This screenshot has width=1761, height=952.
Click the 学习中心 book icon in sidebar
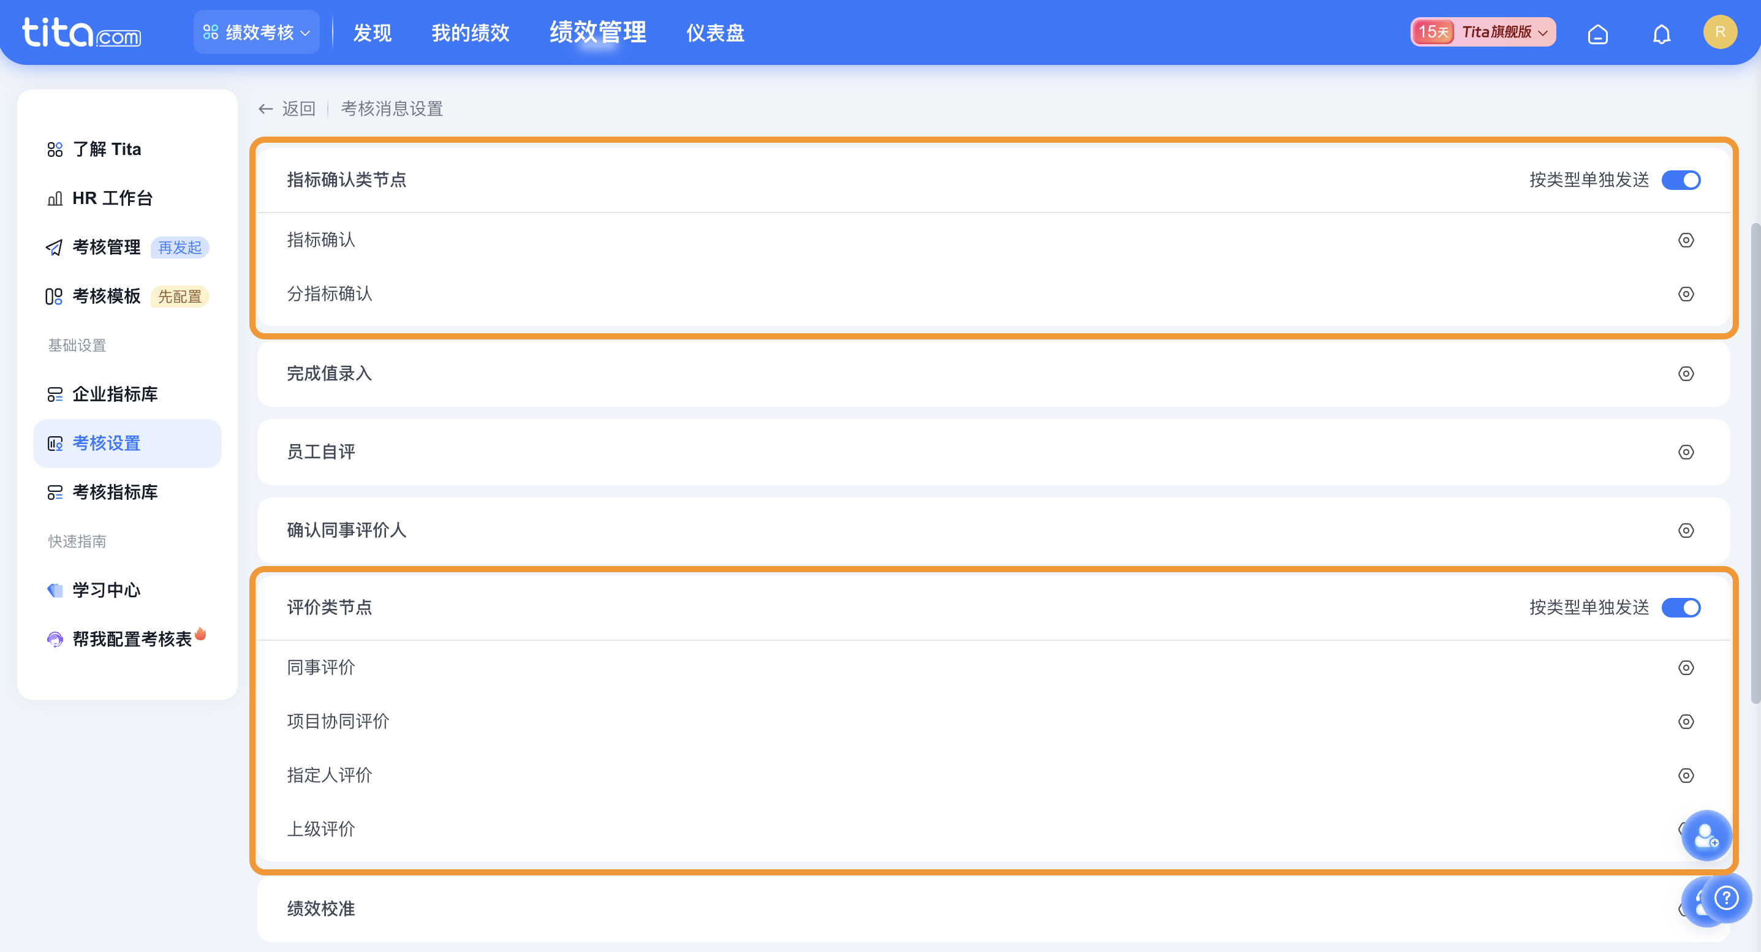pos(55,591)
